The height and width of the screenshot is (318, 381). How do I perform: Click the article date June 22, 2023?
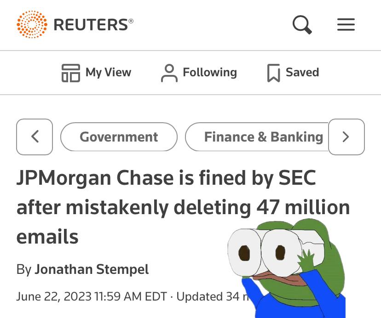tap(54, 296)
